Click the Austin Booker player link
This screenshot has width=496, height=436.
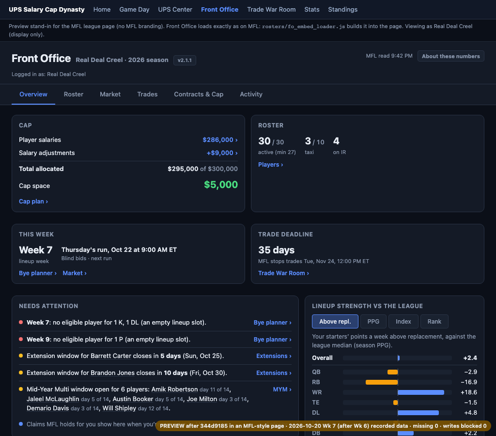pos(133,399)
